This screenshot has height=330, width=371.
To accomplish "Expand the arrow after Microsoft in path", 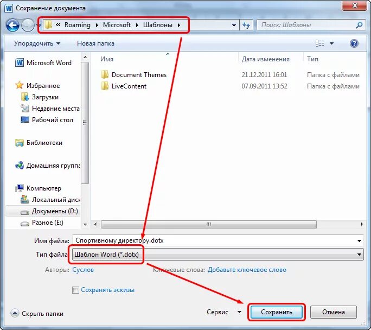I will tap(137, 25).
